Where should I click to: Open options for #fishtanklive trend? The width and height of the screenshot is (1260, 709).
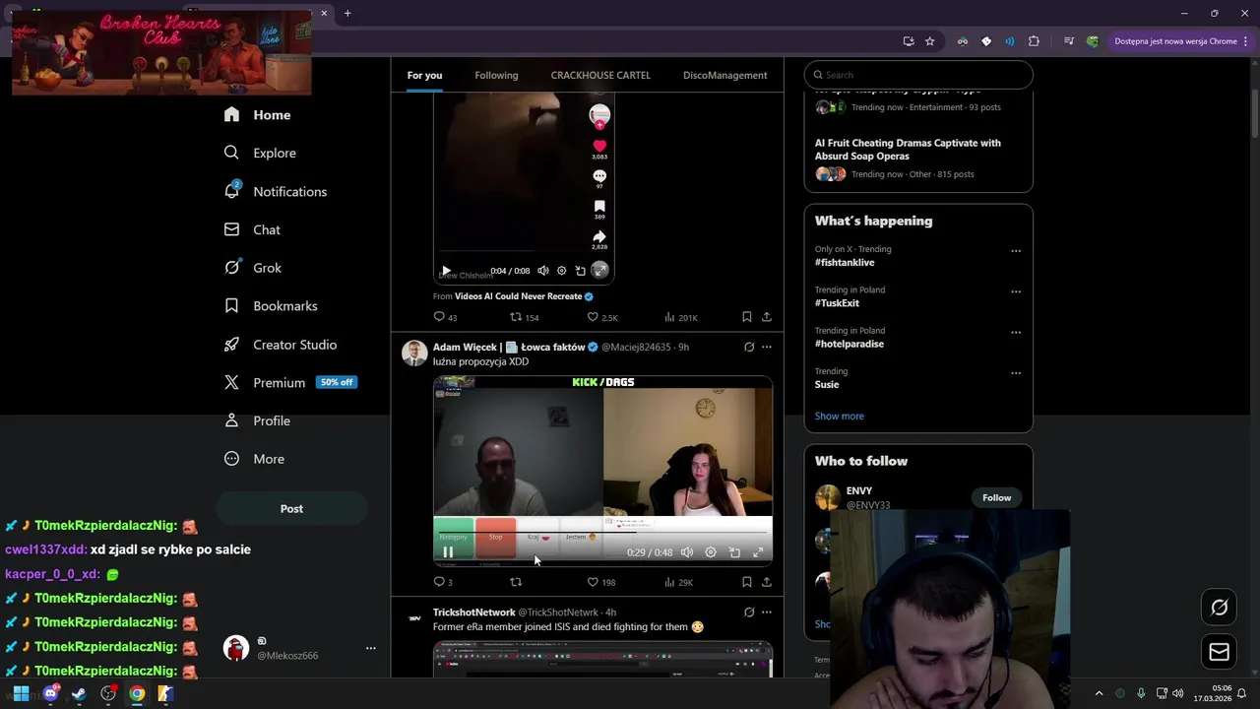pyautogui.click(x=1016, y=251)
